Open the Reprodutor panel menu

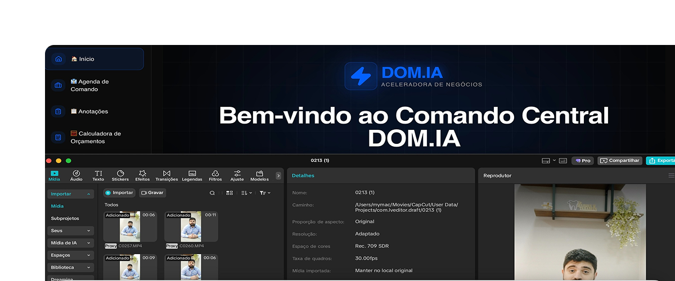(x=670, y=175)
